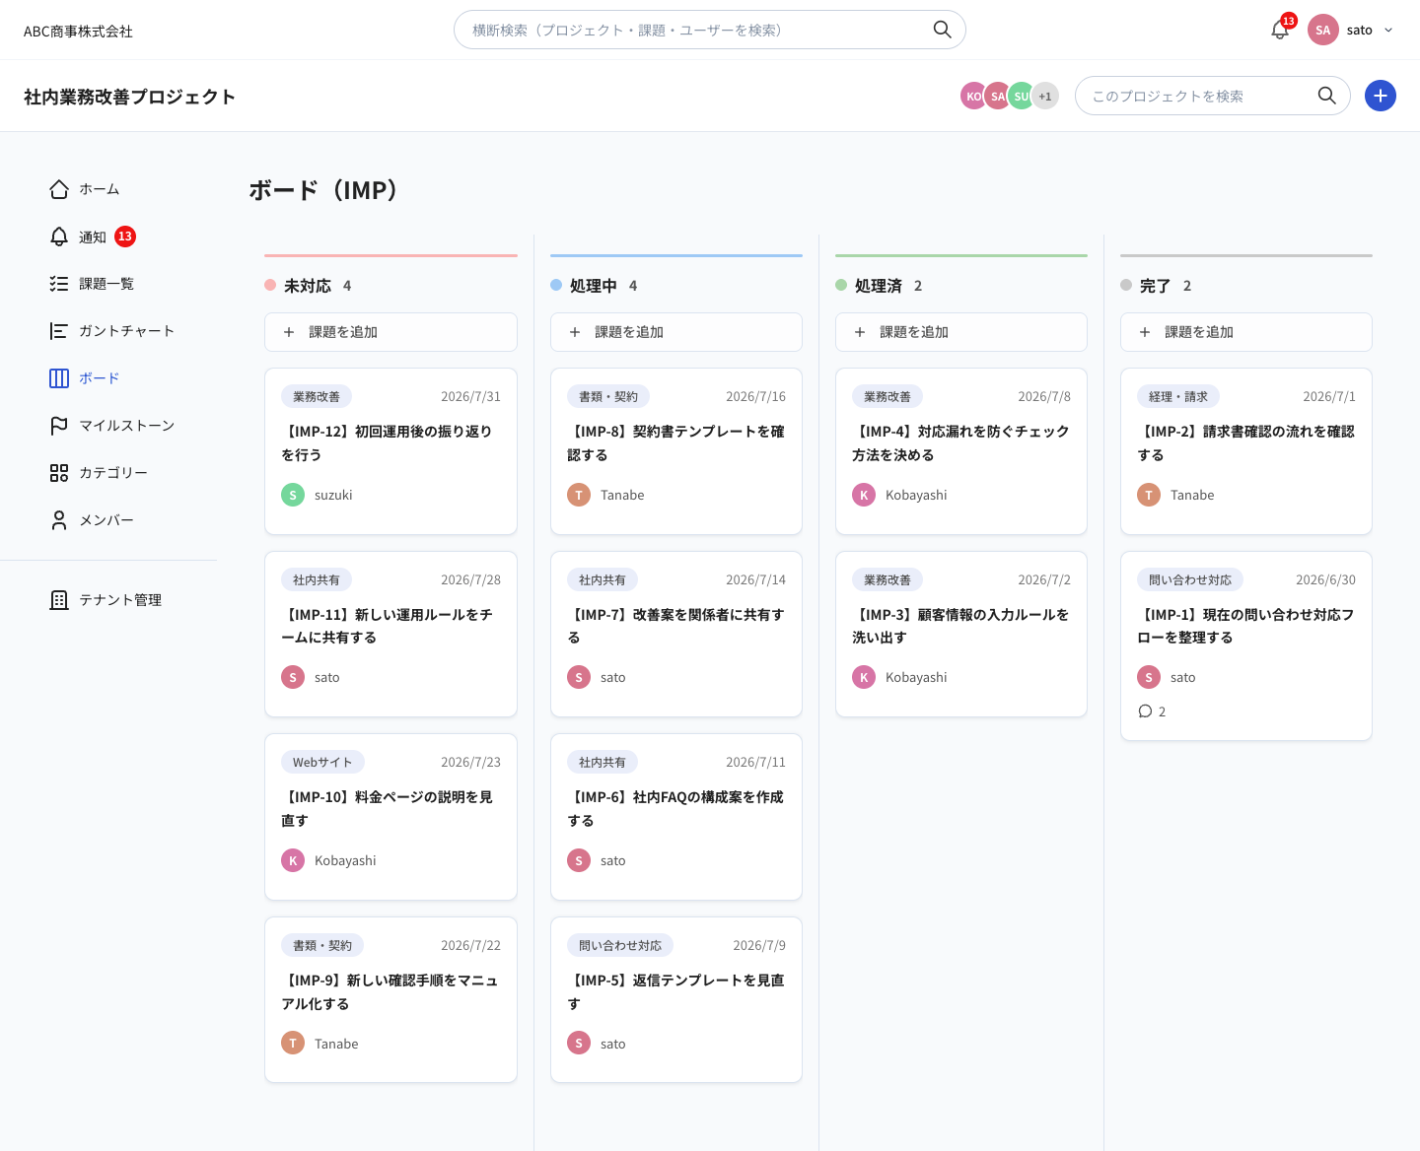Click the テナント管理 building icon
Viewport: 1420px width, 1151px height.
[59, 600]
